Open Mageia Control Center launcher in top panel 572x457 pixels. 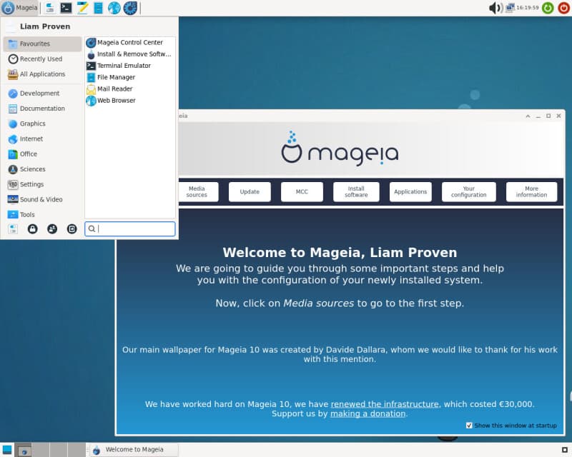tap(130, 8)
